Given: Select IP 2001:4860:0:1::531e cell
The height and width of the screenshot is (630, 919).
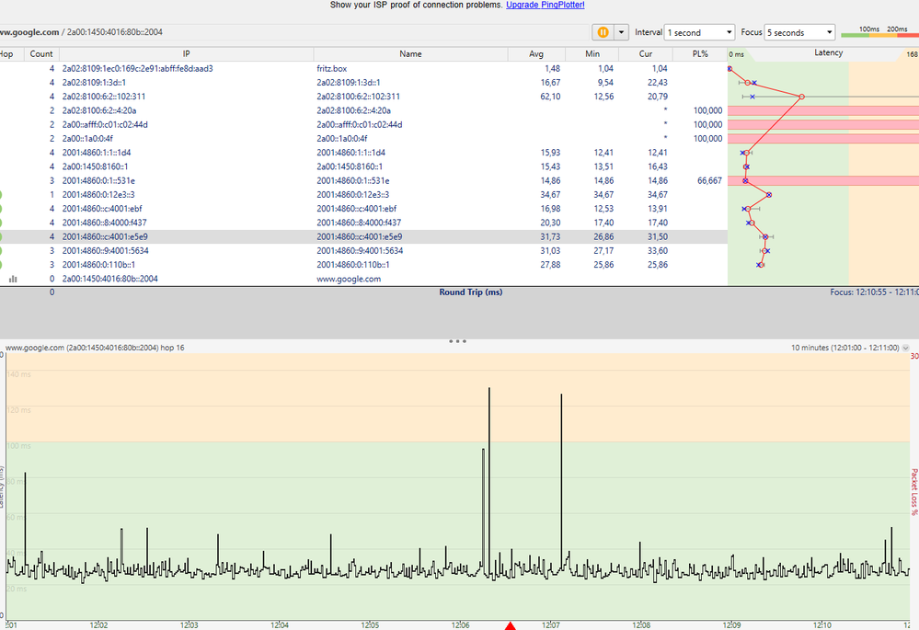Looking at the screenshot, I should 98,181.
